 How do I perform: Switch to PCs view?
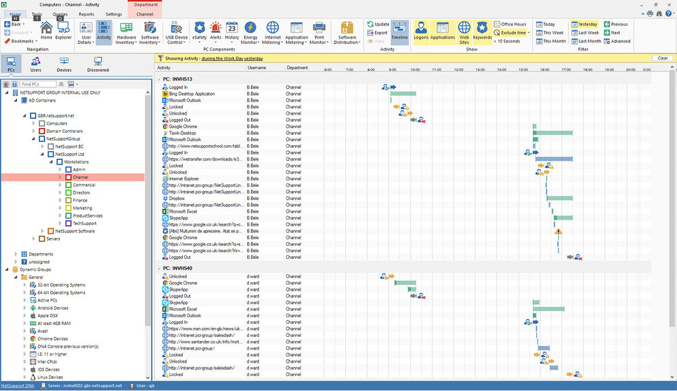click(x=11, y=64)
